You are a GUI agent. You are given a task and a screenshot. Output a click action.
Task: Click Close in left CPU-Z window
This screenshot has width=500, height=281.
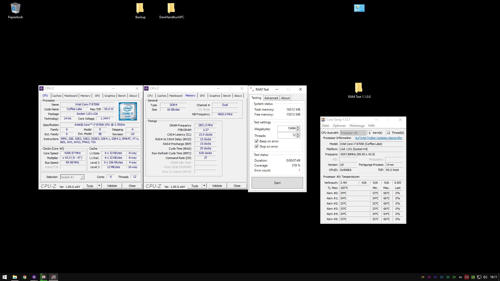pyautogui.click(x=132, y=186)
